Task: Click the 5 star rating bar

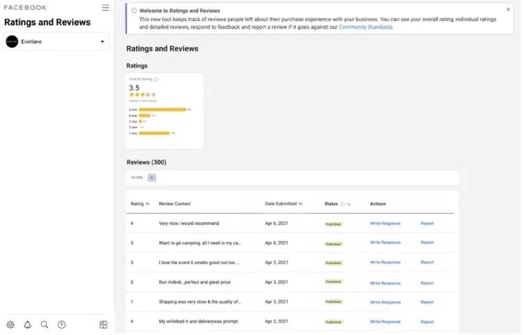Action: [x=162, y=109]
